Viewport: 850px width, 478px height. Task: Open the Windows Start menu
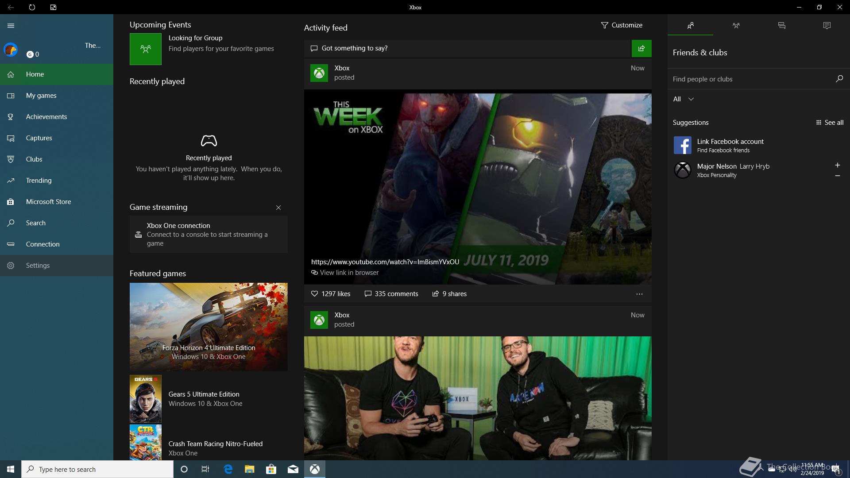pyautogui.click(x=11, y=469)
